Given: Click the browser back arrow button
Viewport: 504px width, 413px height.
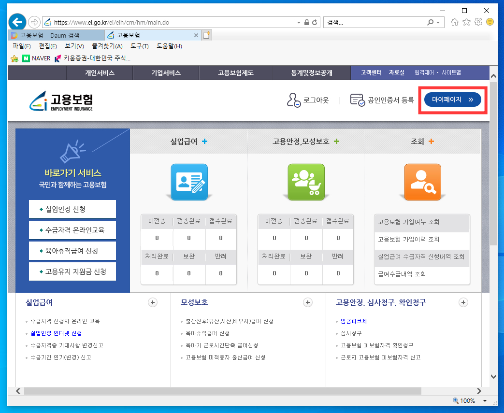Looking at the screenshot, I should point(17,22).
